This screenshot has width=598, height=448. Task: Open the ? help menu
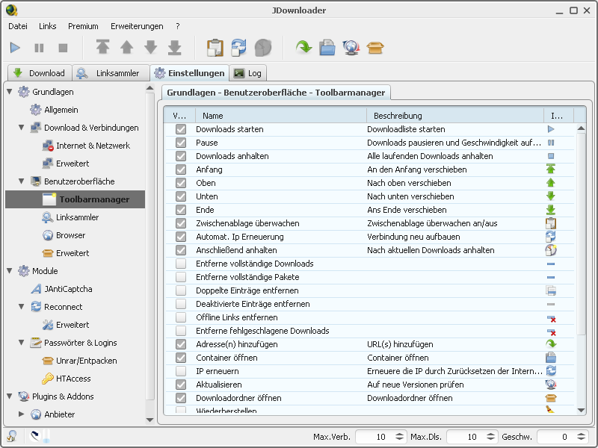pos(178,26)
